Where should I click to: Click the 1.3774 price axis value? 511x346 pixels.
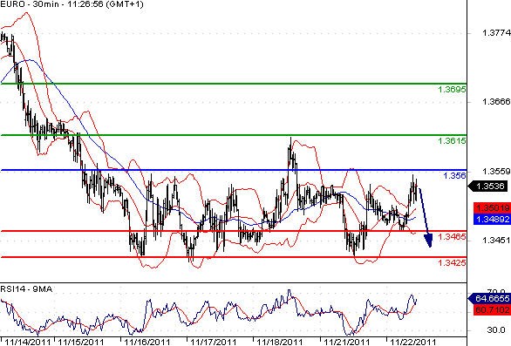point(496,32)
